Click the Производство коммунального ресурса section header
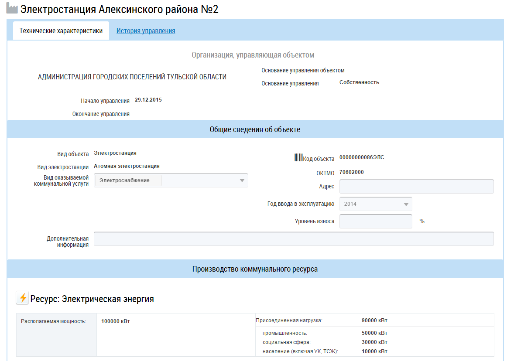The height and width of the screenshot is (361, 507). coord(255,269)
